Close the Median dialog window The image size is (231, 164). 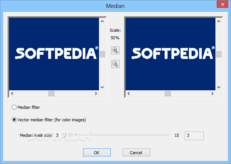222,4
